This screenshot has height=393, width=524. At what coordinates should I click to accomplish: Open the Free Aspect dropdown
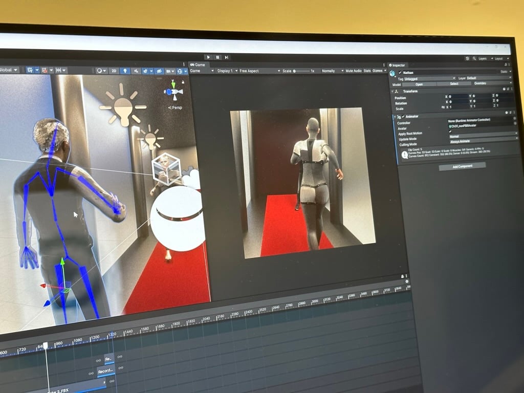click(258, 71)
